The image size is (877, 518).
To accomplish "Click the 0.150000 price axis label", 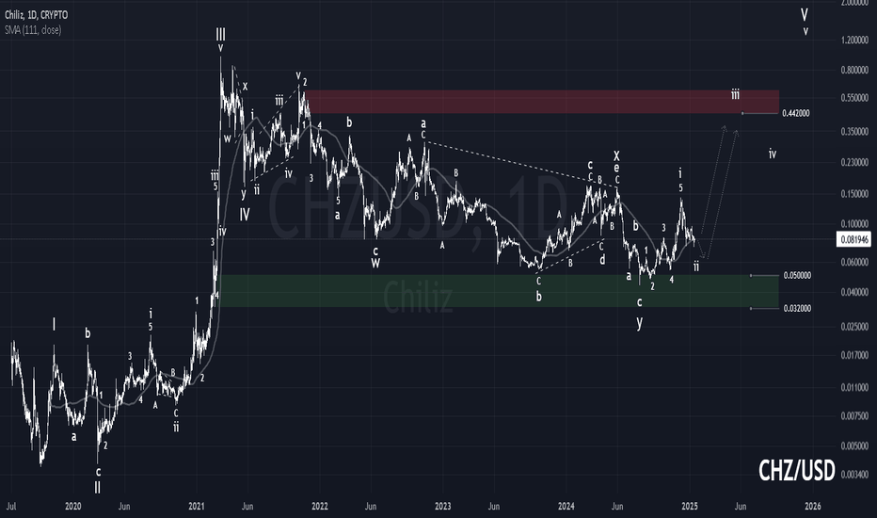I will (x=854, y=194).
